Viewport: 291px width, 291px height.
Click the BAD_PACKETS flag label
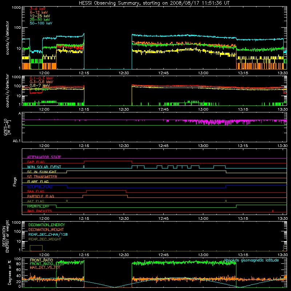click(x=40, y=211)
